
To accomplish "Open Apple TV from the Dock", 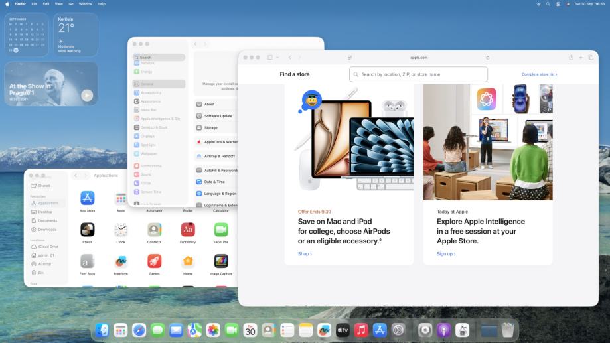I will (343, 330).
